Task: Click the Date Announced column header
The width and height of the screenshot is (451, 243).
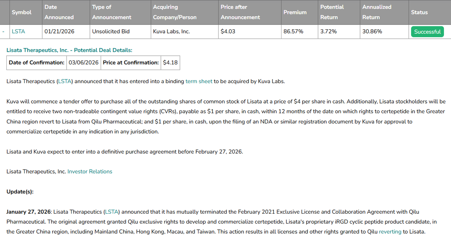Action: click(x=65, y=12)
